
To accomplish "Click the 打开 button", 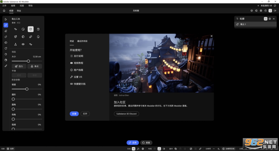I will point(85,114).
